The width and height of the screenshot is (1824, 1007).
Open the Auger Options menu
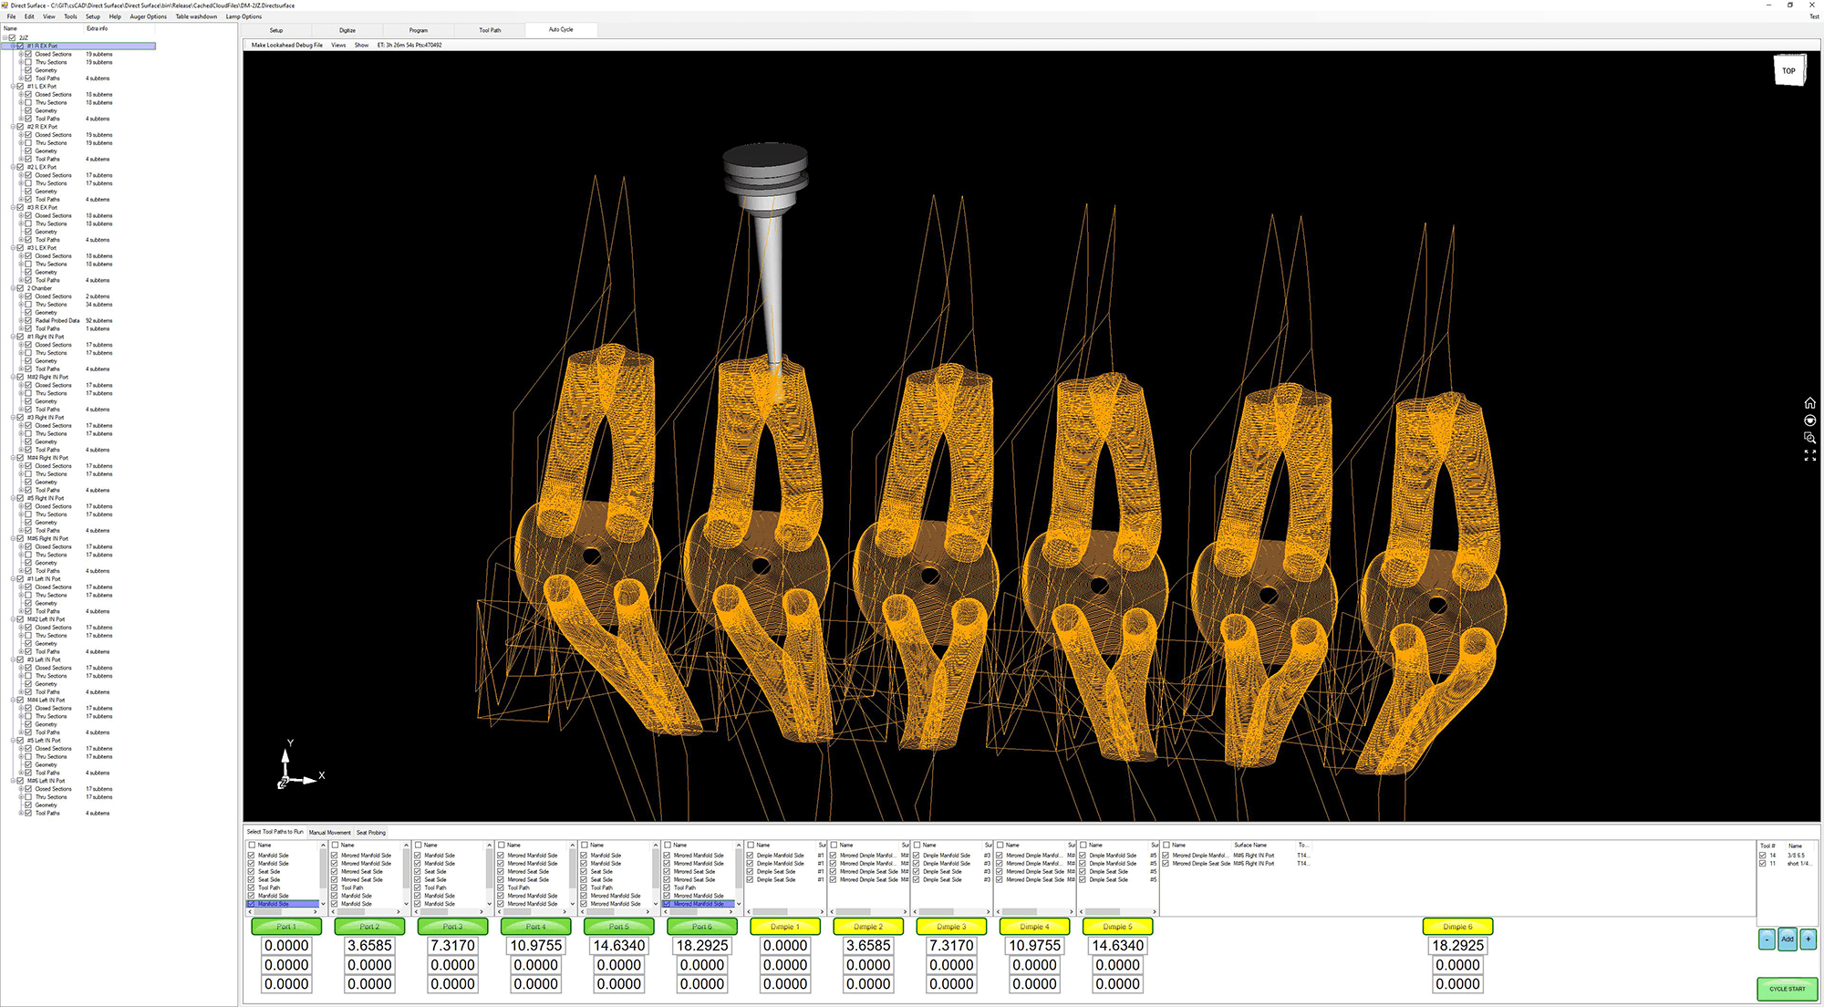coord(148,16)
